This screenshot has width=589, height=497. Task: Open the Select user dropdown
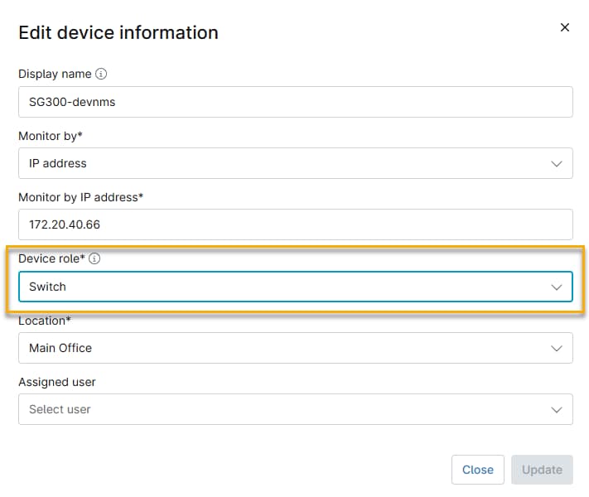pyautogui.click(x=282, y=409)
